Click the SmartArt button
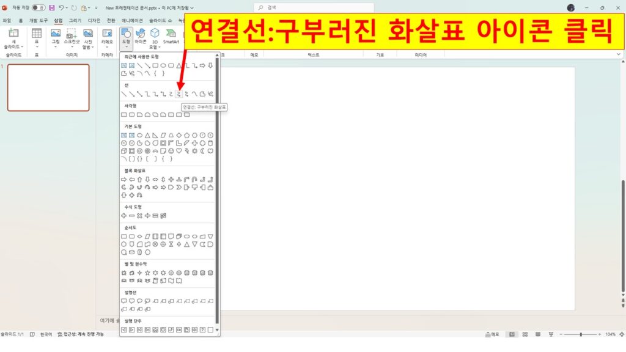The image size is (626, 352). pyautogui.click(x=171, y=36)
